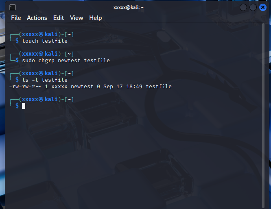
Task: Show the Help menu
Action: [96, 18]
